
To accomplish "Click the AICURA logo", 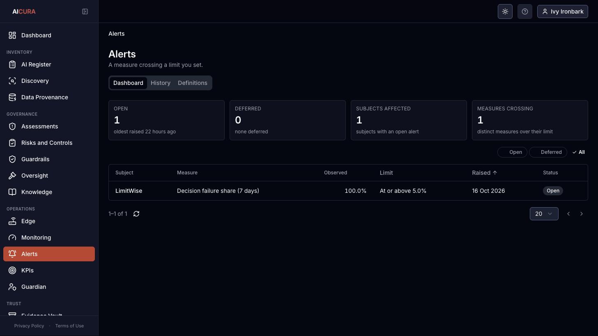I will pyautogui.click(x=24, y=11).
